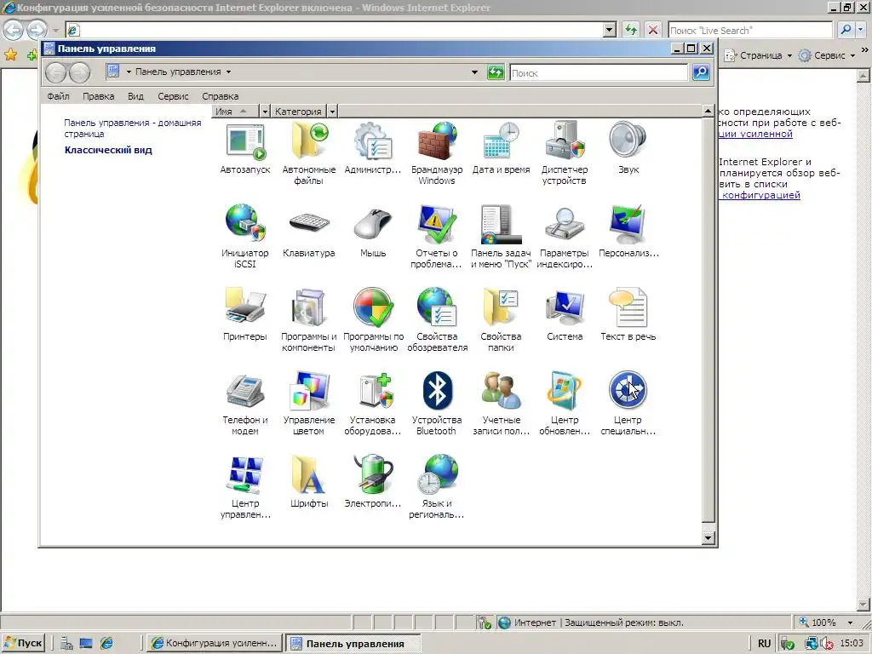Click the Control Panel Поиск field

tap(599, 73)
